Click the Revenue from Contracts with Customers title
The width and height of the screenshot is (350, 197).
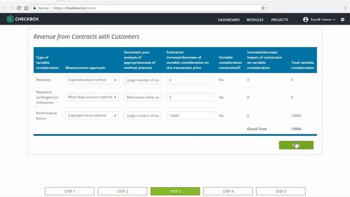coord(86,37)
